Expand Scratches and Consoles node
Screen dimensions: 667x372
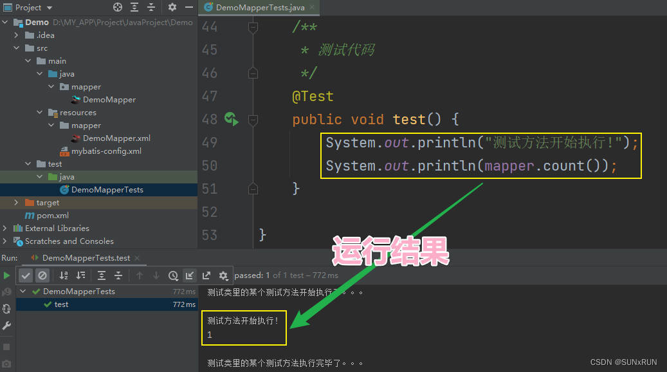pyautogui.click(x=5, y=241)
